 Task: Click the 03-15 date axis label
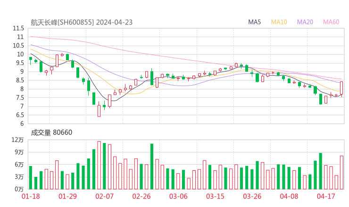pyautogui.click(x=215, y=196)
